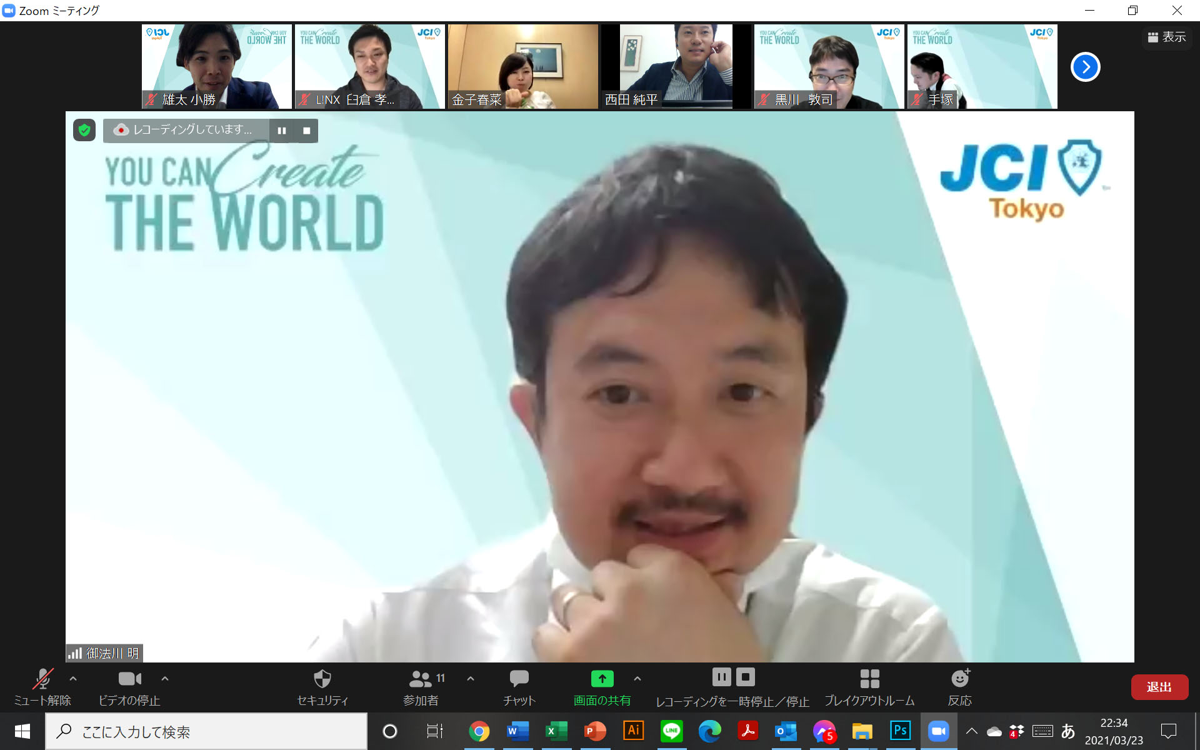Expand video options arrow beside camera
1200x750 pixels.
165,678
